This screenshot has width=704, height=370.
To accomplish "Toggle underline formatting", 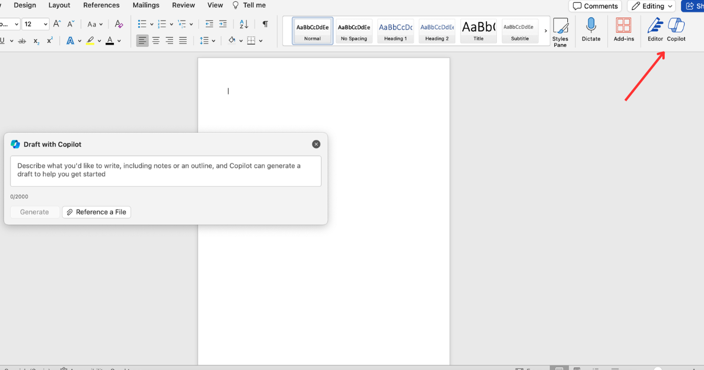I will coord(2,41).
